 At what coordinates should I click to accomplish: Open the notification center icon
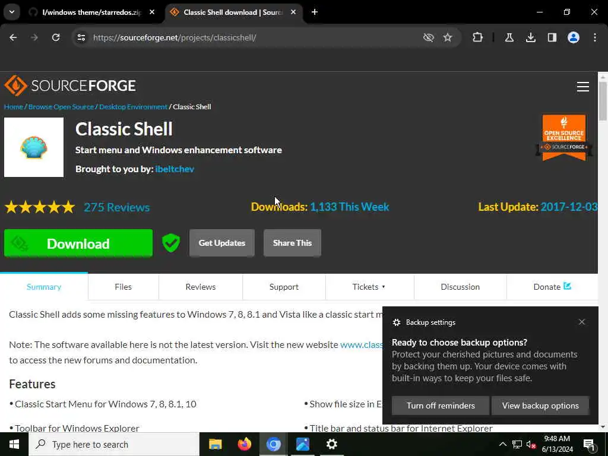[x=589, y=444]
